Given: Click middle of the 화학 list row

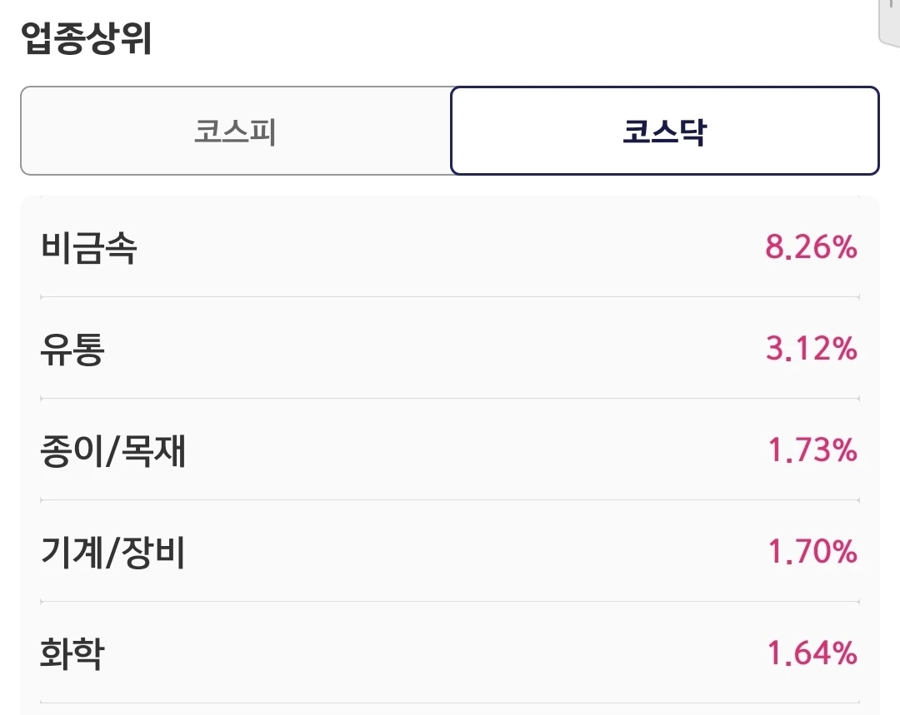Looking at the screenshot, I should 450,653.
